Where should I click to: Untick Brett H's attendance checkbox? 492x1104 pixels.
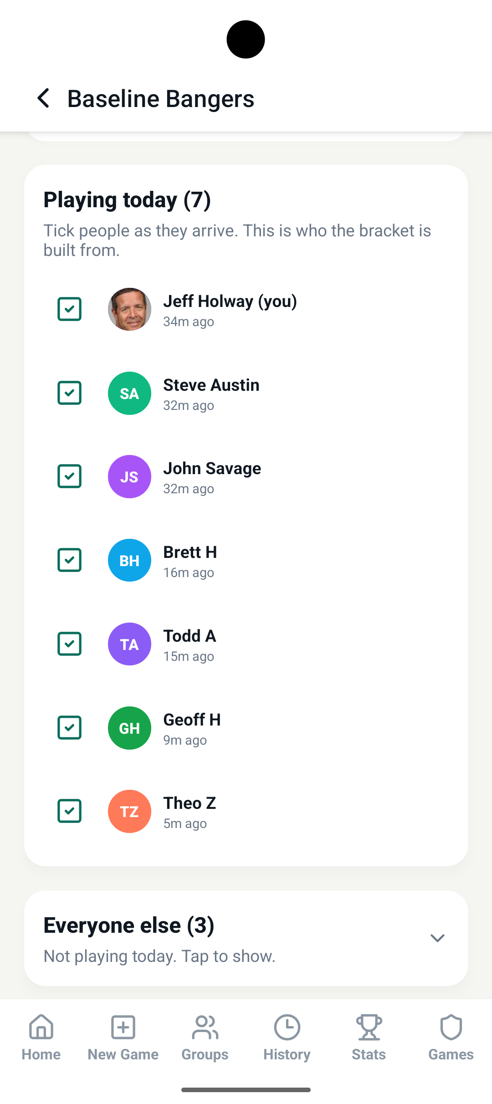[x=69, y=560]
